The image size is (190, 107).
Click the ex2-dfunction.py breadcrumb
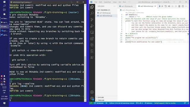point(129,10)
